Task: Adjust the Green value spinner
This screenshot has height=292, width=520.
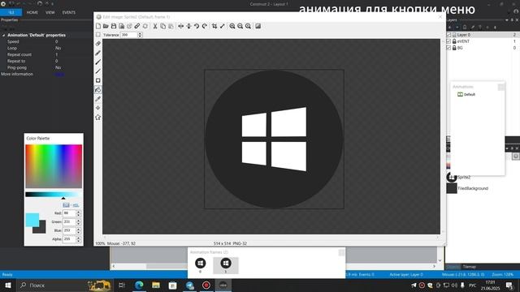Action: [78, 222]
